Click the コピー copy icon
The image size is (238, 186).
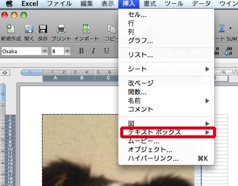(x=111, y=29)
